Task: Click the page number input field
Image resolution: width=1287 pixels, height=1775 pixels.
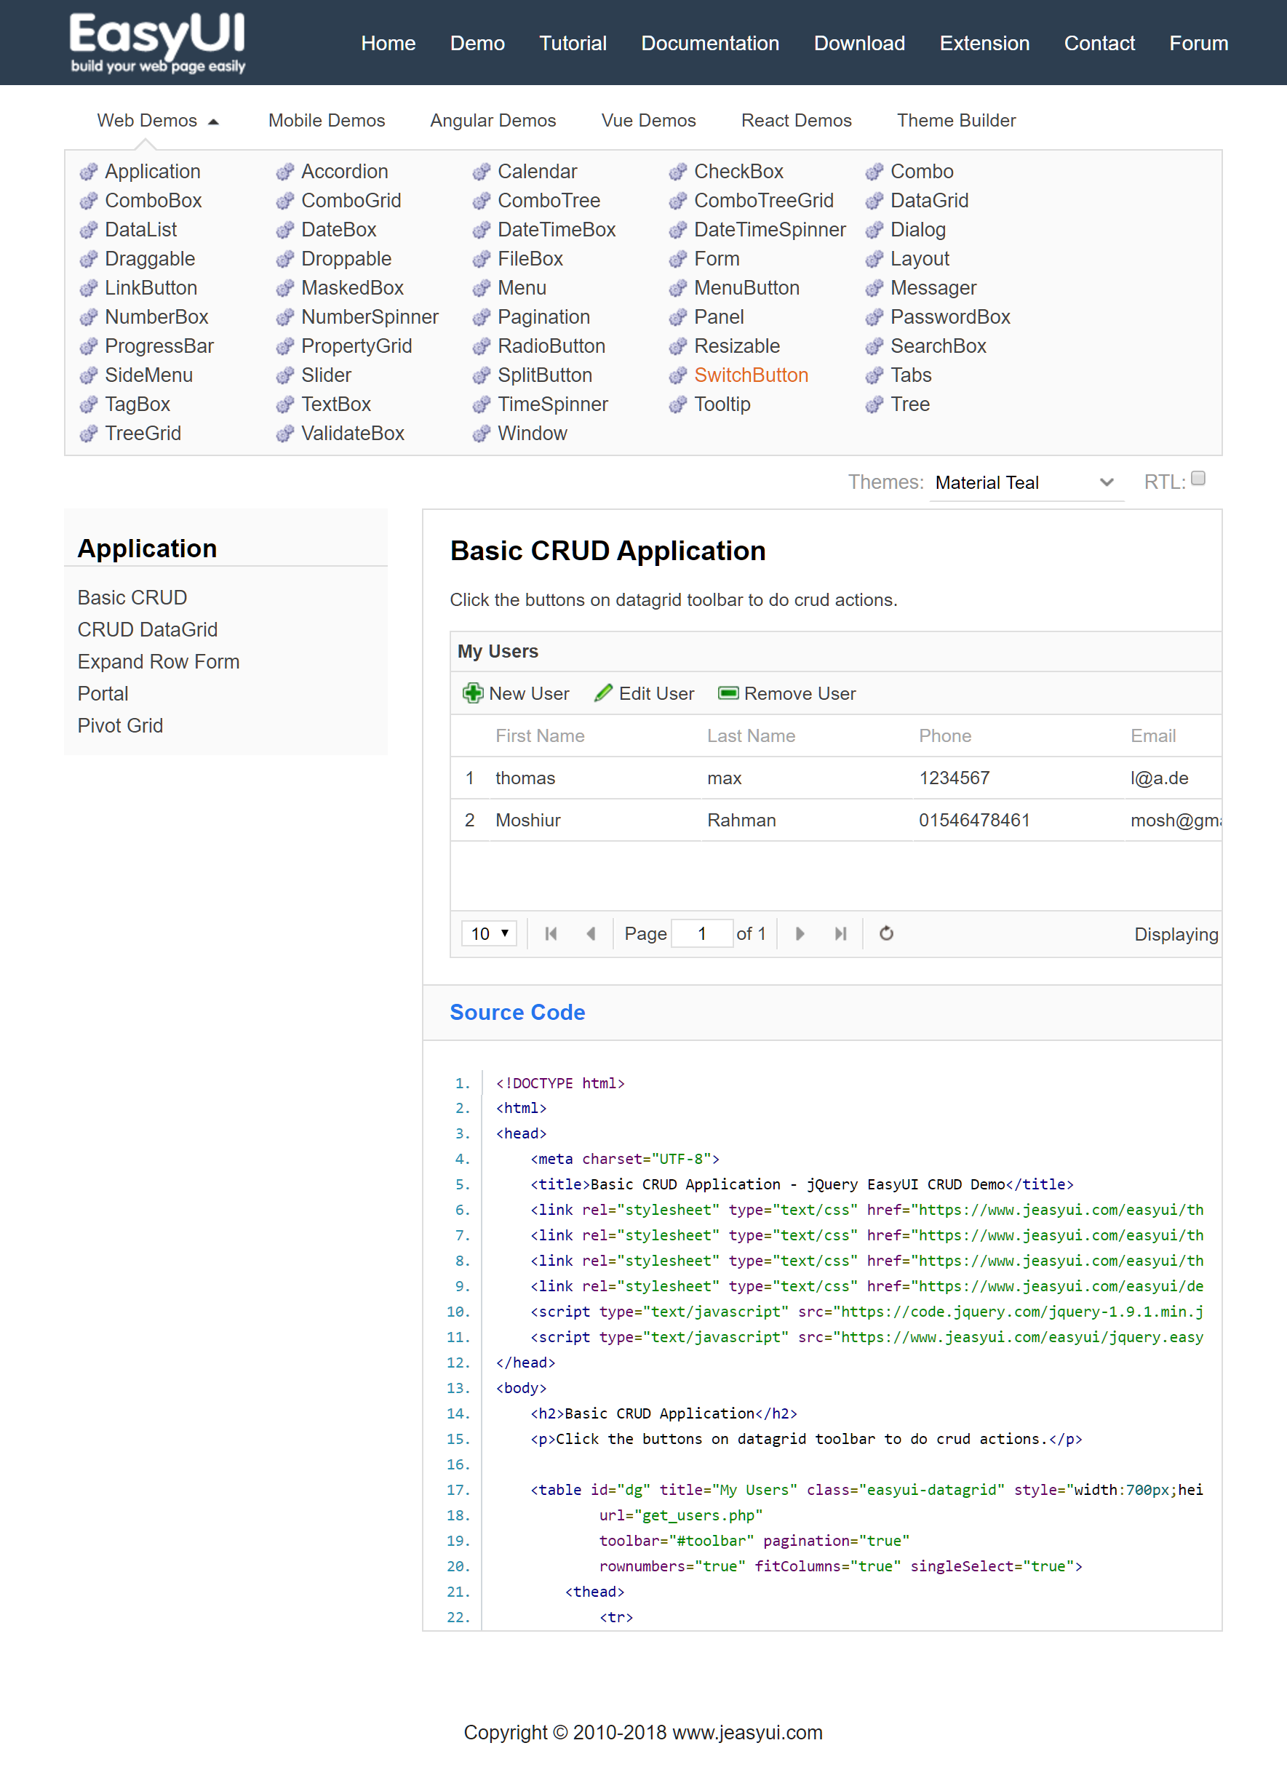Action: click(701, 933)
